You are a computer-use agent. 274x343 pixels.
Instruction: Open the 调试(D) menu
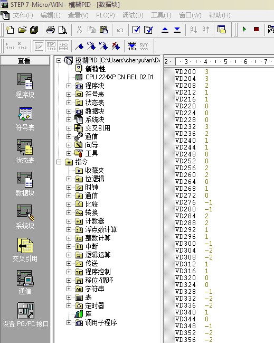point(133,15)
